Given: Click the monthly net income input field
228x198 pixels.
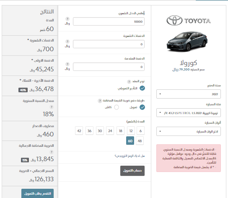Looking at the screenshot, I should 109,21.
